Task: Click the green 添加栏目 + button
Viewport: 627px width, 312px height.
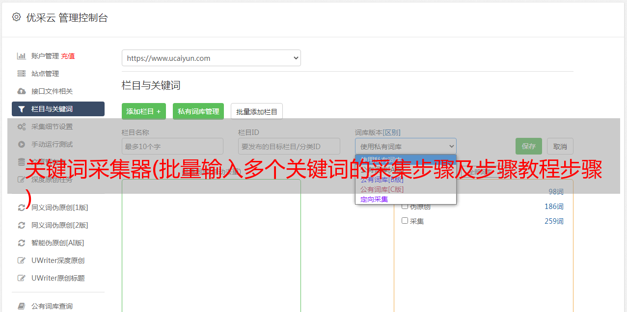Action: 144,111
